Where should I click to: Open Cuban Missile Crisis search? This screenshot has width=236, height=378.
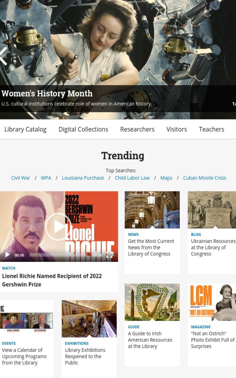click(205, 178)
